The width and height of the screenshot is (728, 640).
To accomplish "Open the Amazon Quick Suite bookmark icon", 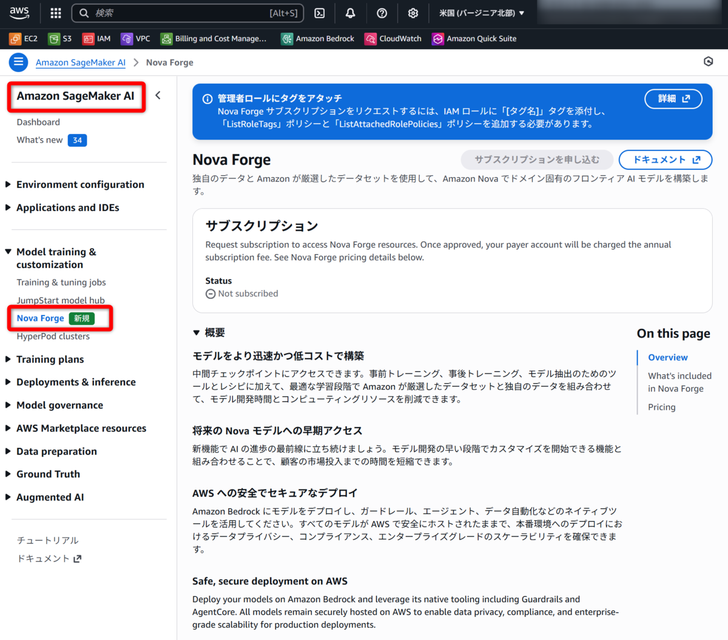I will tap(438, 39).
